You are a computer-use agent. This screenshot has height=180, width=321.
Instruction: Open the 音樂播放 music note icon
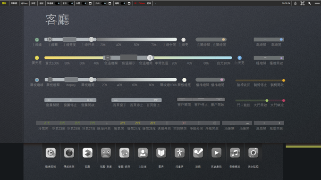coord(235,153)
